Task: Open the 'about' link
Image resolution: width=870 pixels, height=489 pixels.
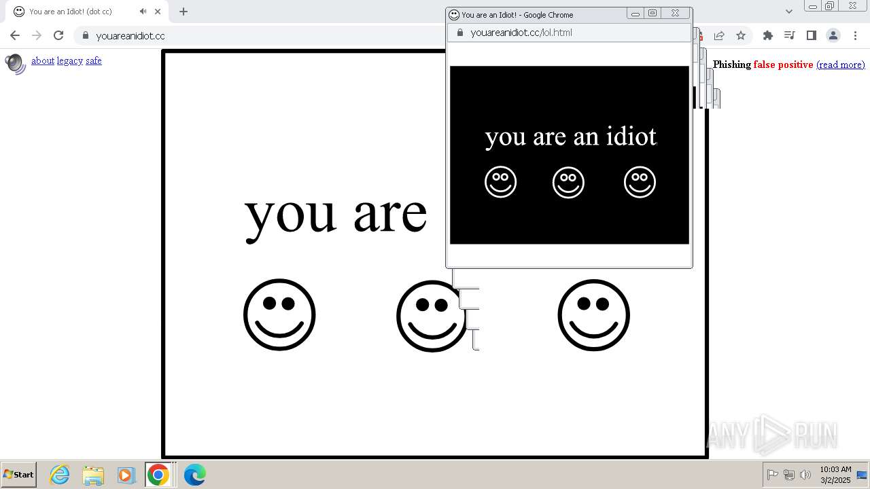Action: coord(43,60)
